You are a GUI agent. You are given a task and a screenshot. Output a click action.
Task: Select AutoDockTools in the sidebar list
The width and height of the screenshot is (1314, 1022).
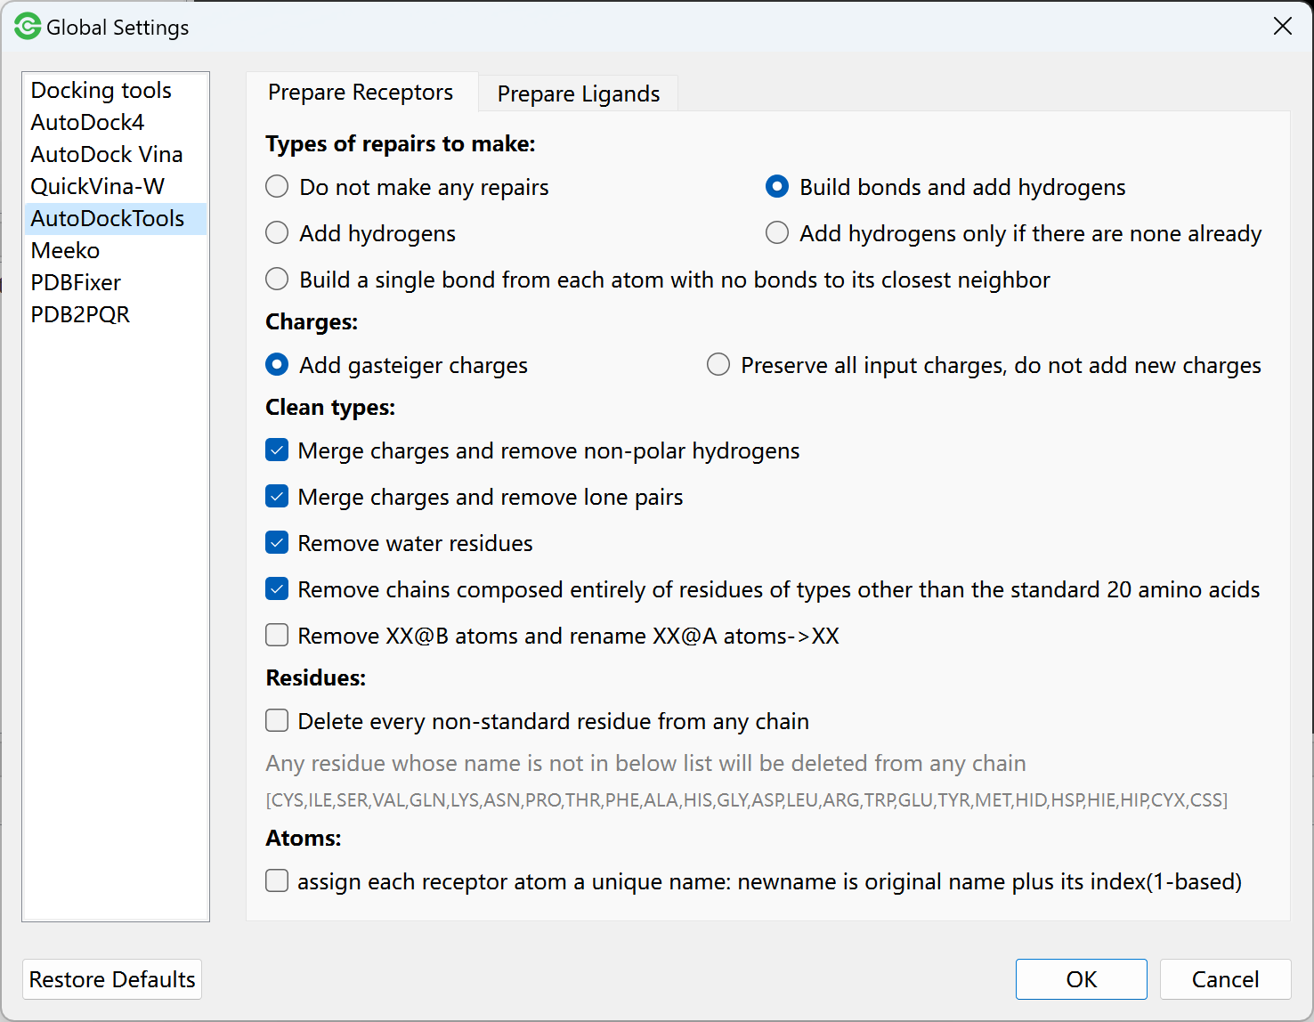(116, 218)
